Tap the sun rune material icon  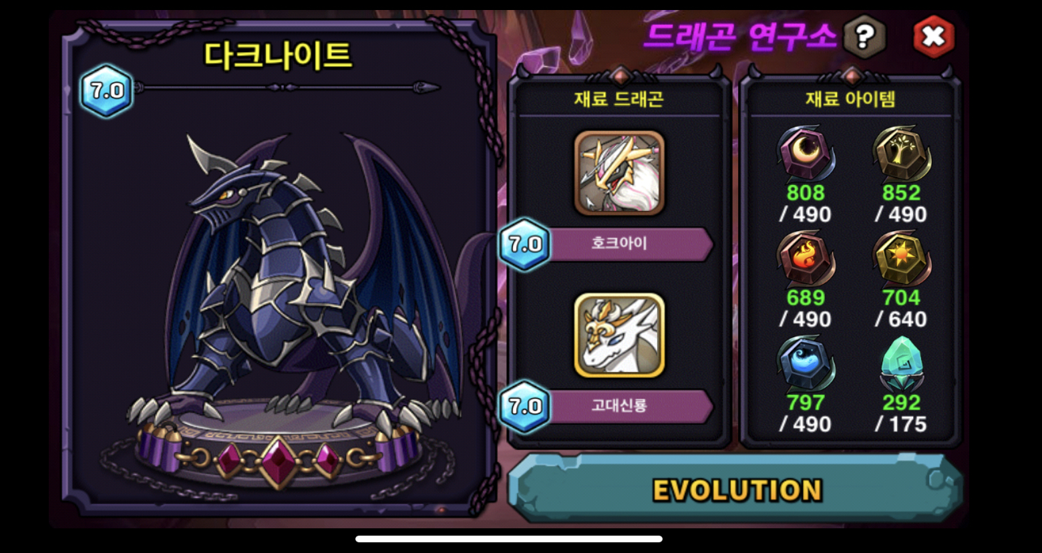point(902,258)
